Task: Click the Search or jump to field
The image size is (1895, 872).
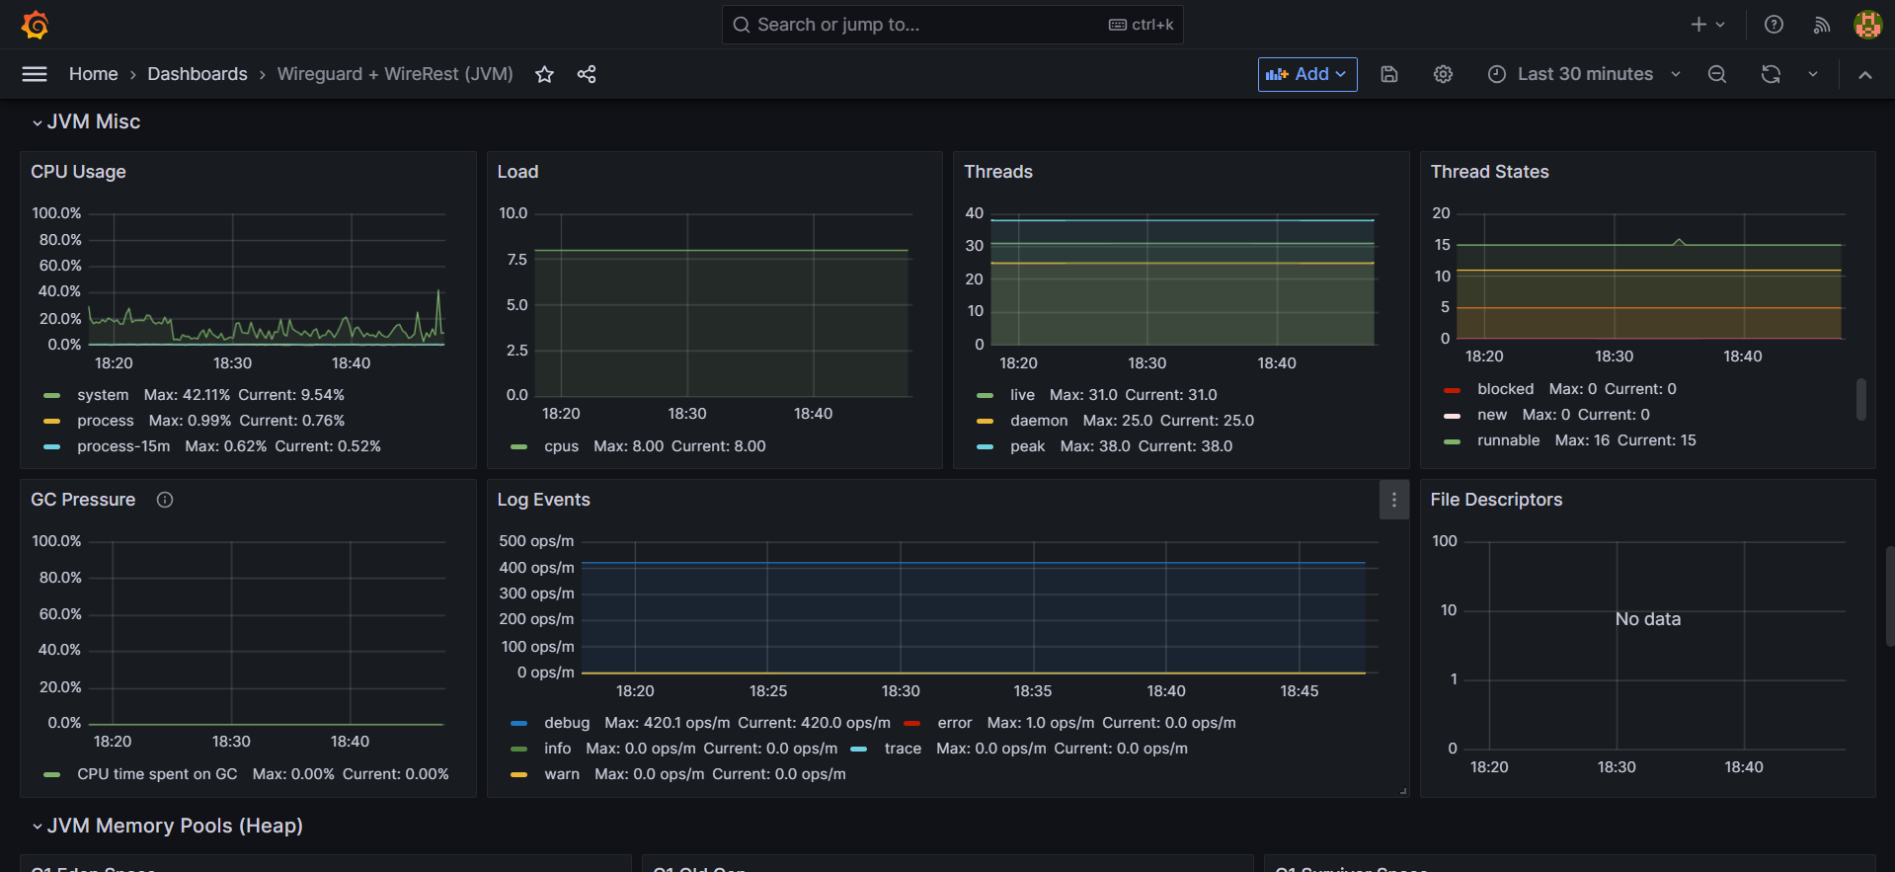Action: tap(928, 25)
